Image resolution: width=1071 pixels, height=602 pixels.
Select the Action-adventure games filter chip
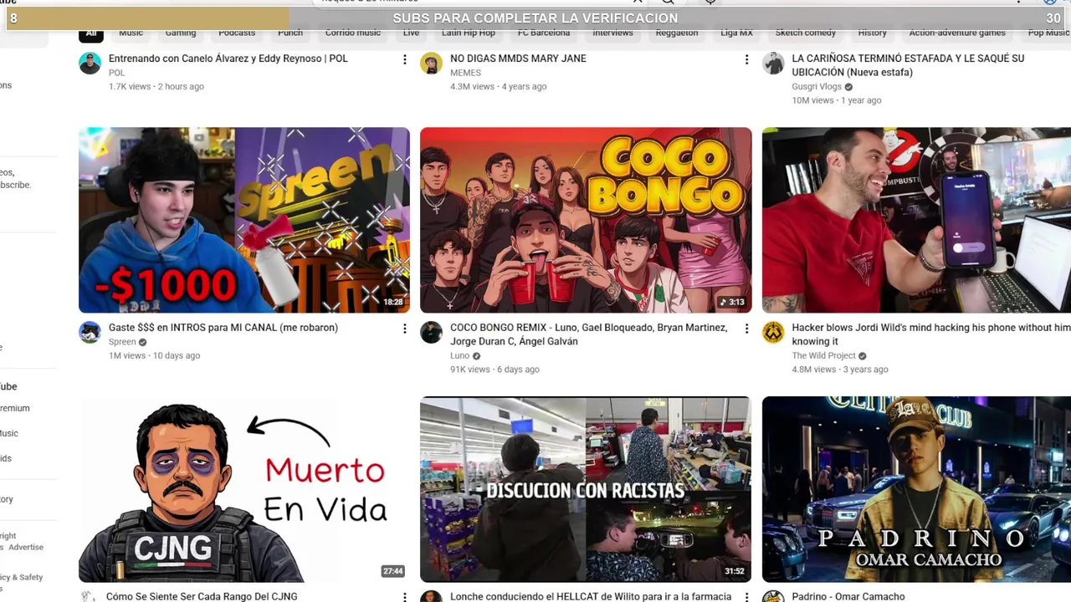(x=957, y=33)
